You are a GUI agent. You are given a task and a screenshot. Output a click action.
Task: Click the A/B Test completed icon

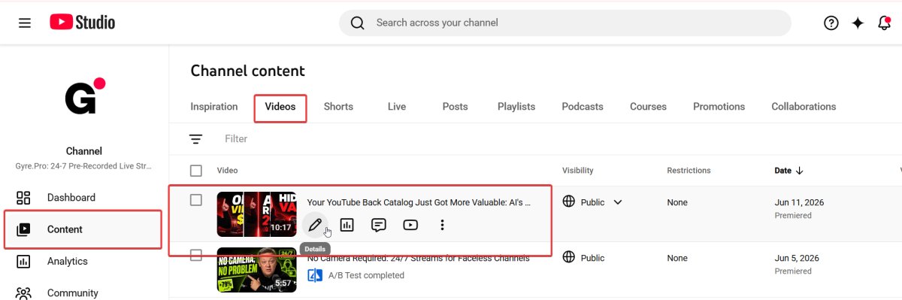[x=315, y=275]
